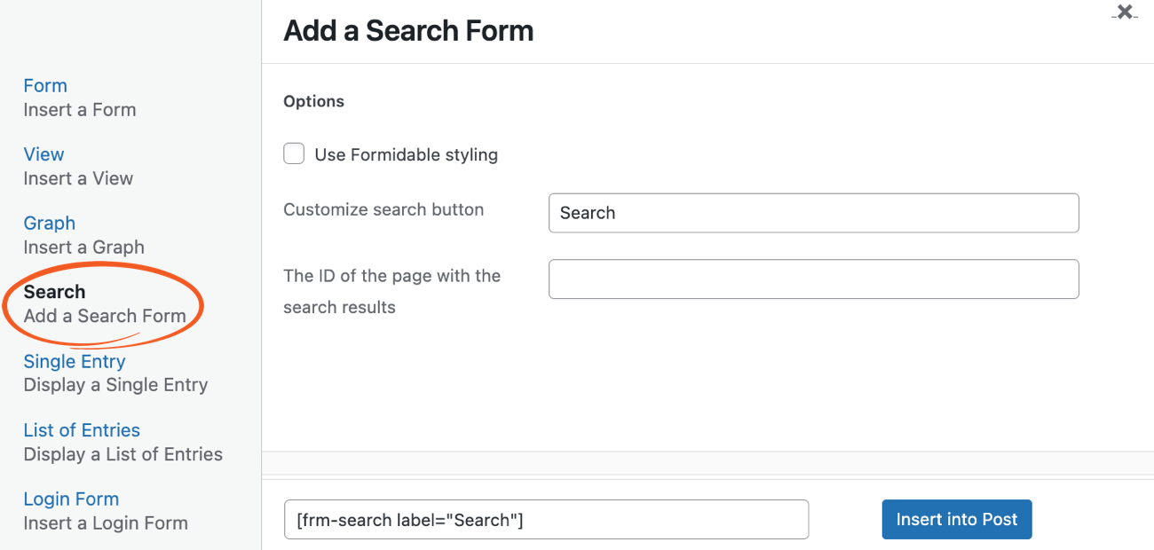This screenshot has height=550, width=1154.
Task: Click the Insert into Post button
Action: coord(956,519)
